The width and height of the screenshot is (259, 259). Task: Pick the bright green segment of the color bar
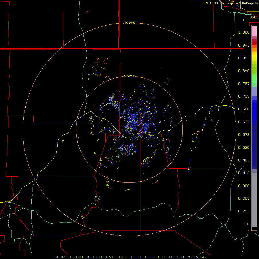[x=254, y=79]
